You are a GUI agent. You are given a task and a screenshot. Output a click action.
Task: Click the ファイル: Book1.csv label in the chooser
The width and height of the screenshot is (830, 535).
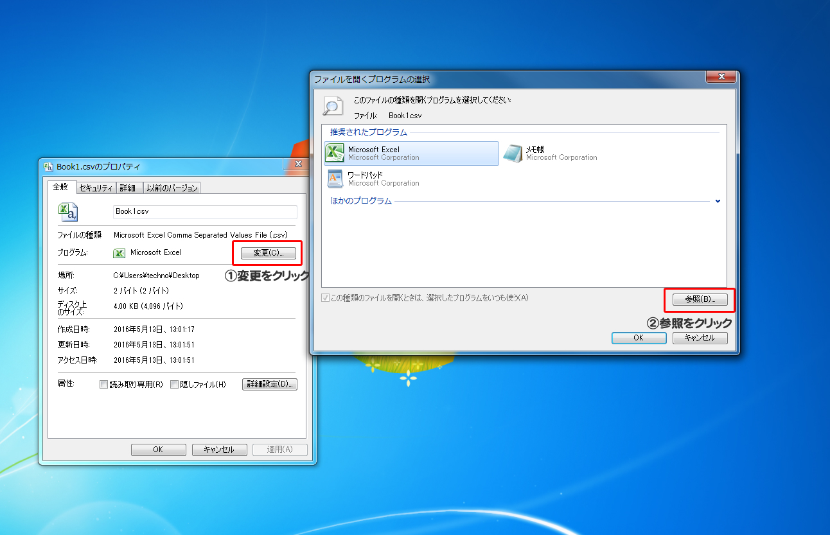coord(388,116)
